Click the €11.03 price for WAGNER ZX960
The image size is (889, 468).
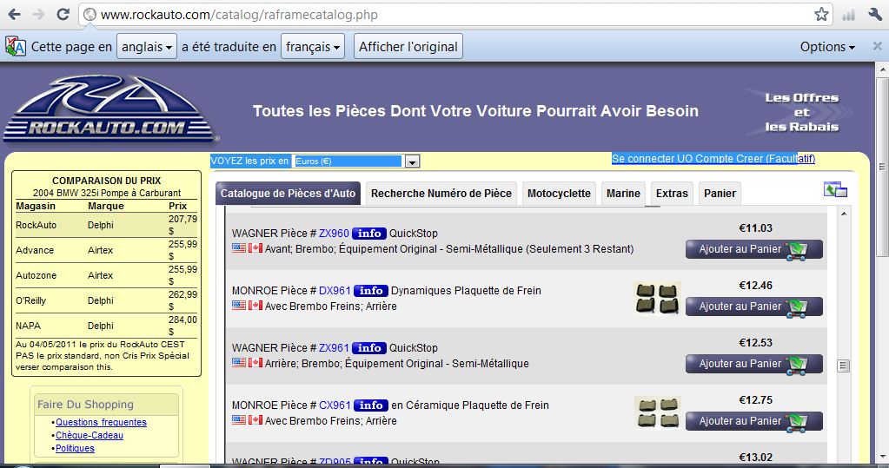click(755, 228)
